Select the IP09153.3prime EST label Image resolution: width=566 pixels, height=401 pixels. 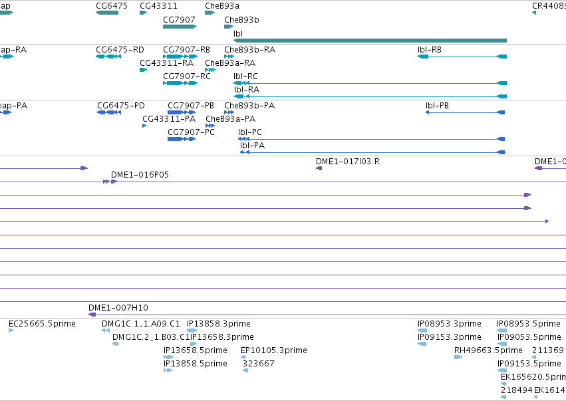(x=450, y=337)
